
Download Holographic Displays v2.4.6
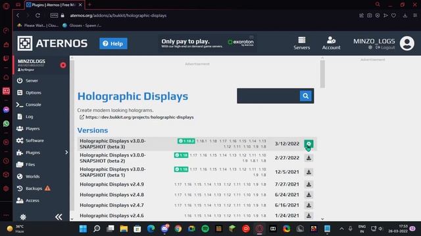[x=309, y=216]
